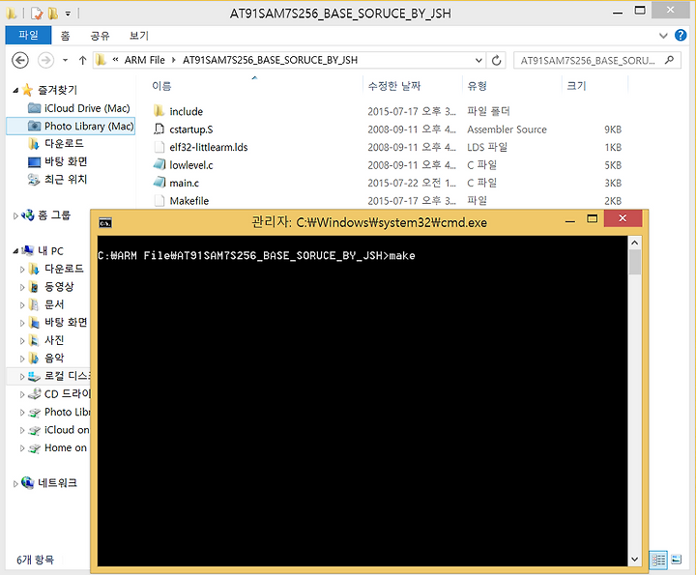Click the New Folder quick access icon

click(53, 14)
